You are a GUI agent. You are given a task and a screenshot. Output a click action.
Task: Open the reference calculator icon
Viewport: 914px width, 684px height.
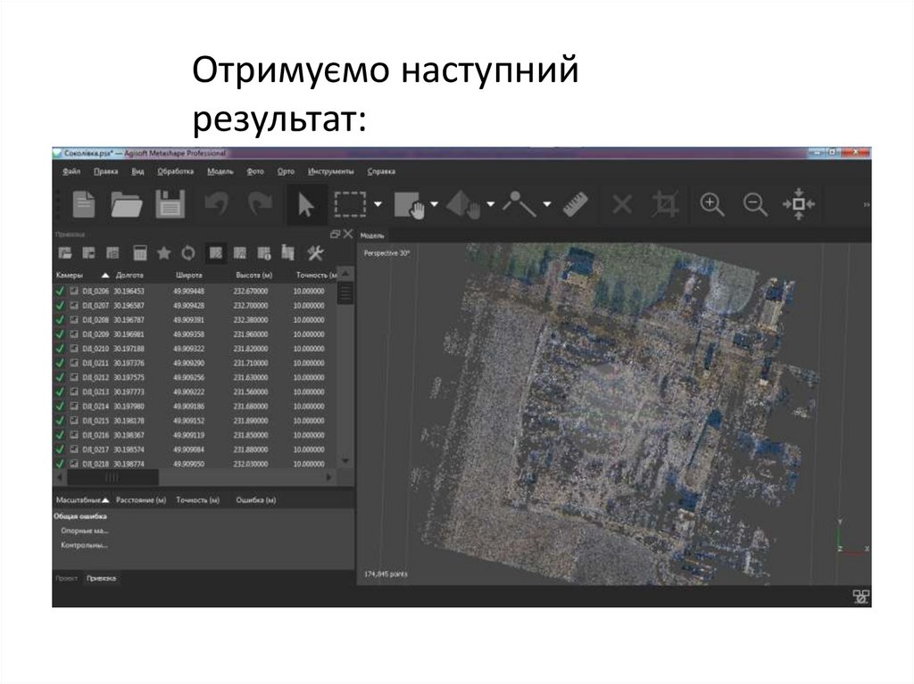click(x=139, y=252)
